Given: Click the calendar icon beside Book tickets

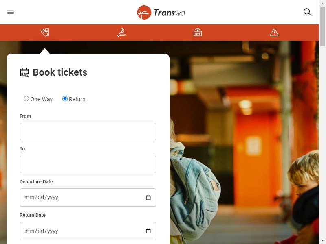Looking at the screenshot, I should tap(24, 72).
